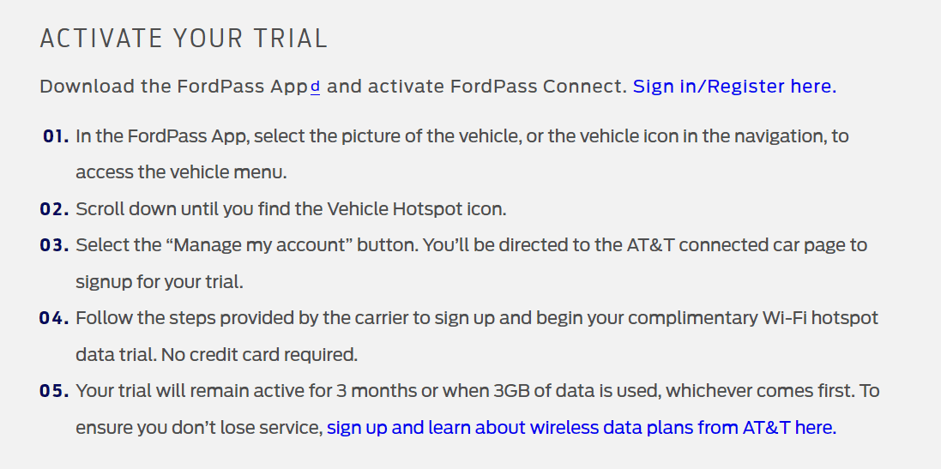Click the "signup for your trial." line

click(160, 281)
